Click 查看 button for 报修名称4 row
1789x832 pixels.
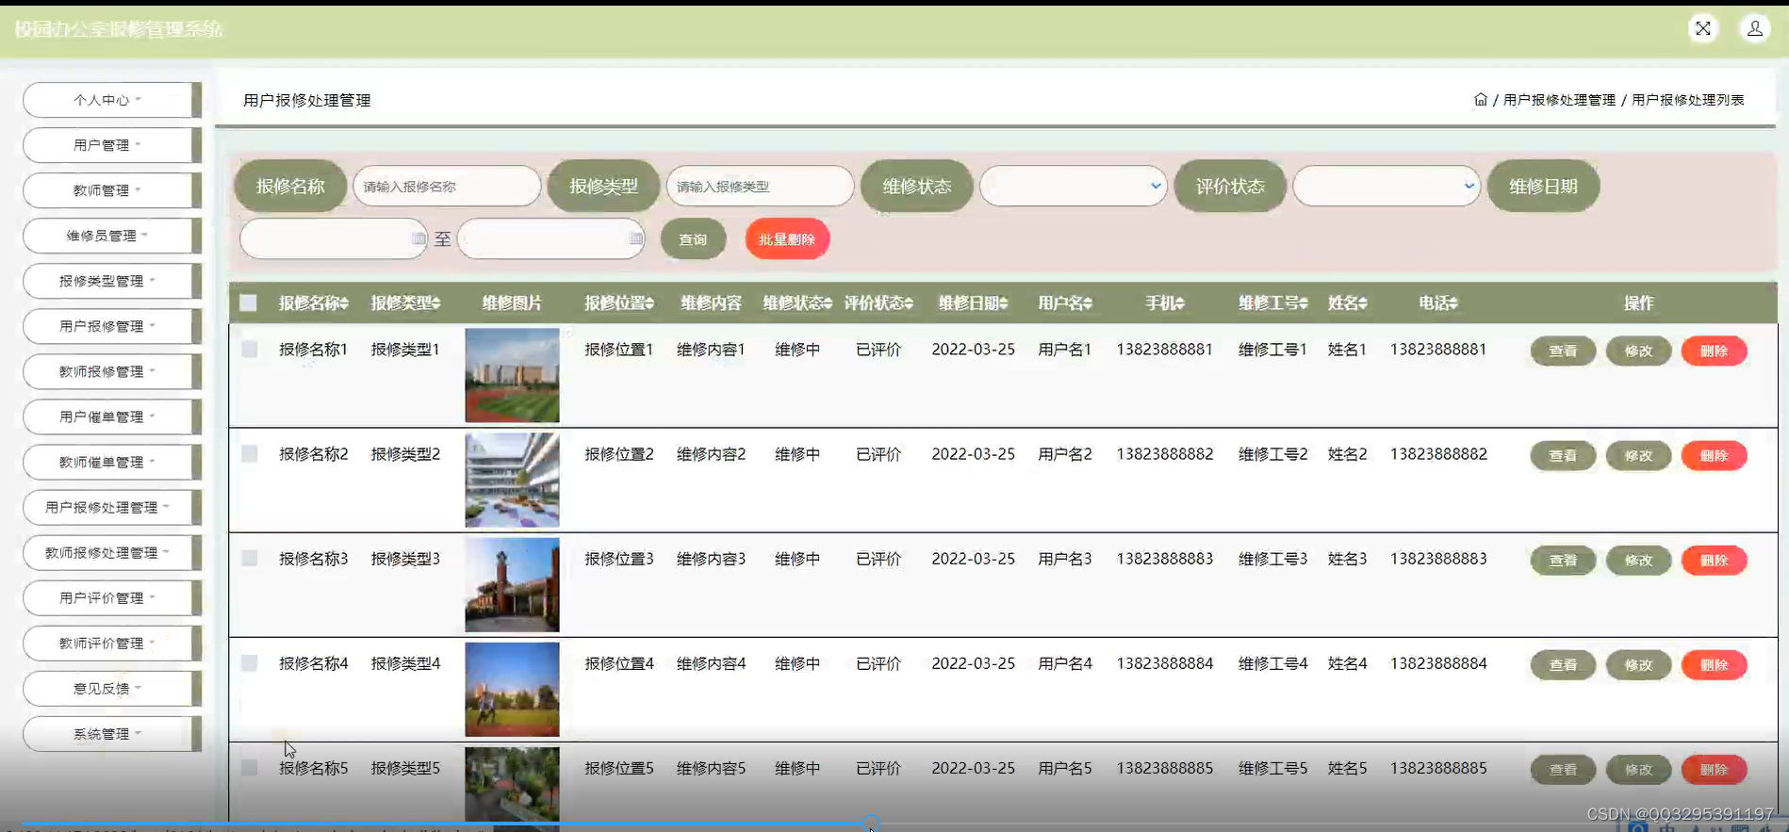[x=1563, y=664]
